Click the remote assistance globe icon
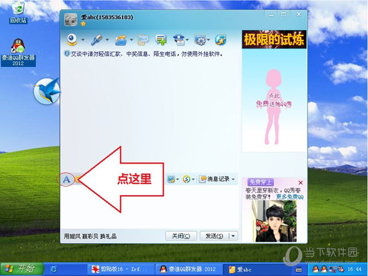Image resolution: width=368 pixels, height=276 pixels. 220,40
